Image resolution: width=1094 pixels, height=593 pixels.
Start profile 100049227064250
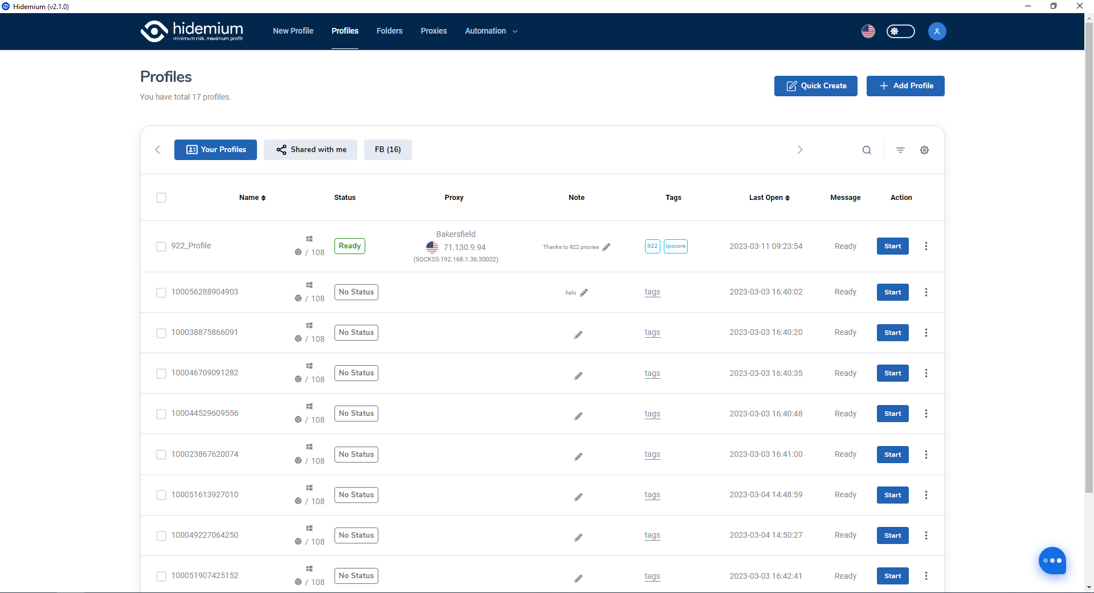[892, 535]
